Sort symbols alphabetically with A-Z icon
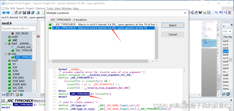 click(x=4, y=95)
